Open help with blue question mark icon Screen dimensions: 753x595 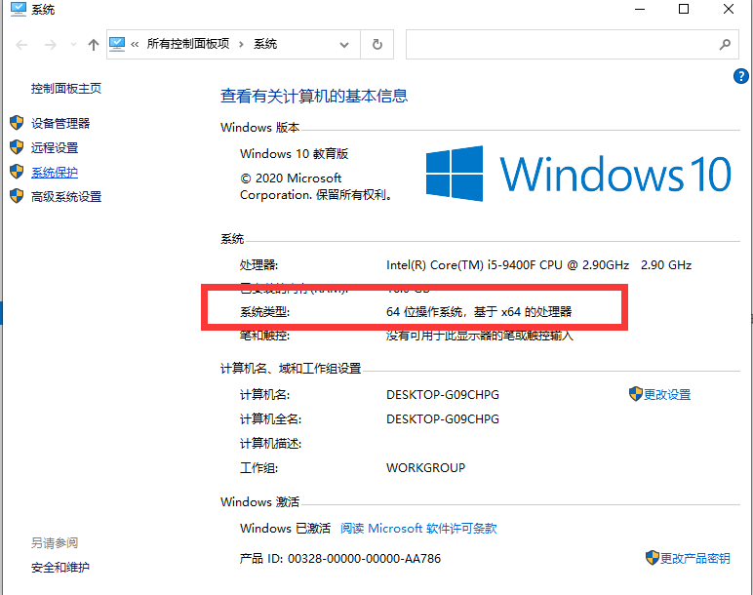(741, 76)
